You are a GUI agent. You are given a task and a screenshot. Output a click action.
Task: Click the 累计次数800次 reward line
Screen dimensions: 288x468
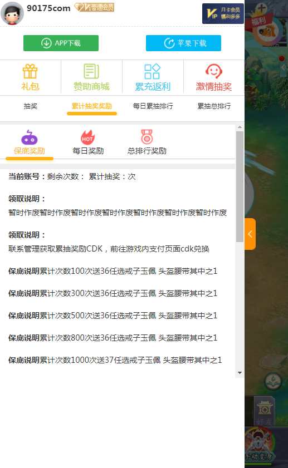pyautogui.click(x=113, y=338)
